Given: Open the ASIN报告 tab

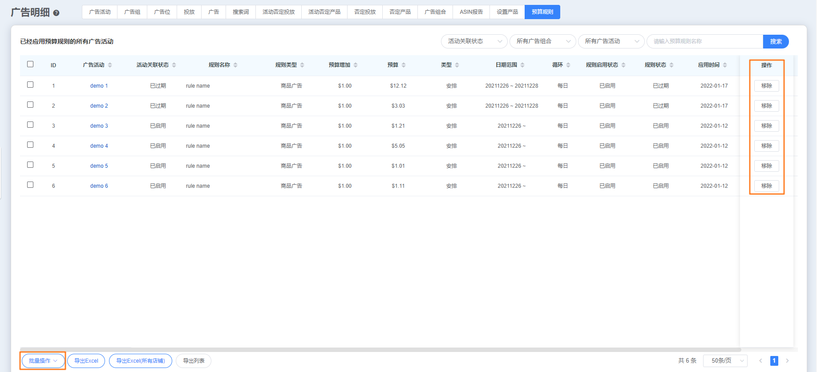Looking at the screenshot, I should pyautogui.click(x=471, y=12).
